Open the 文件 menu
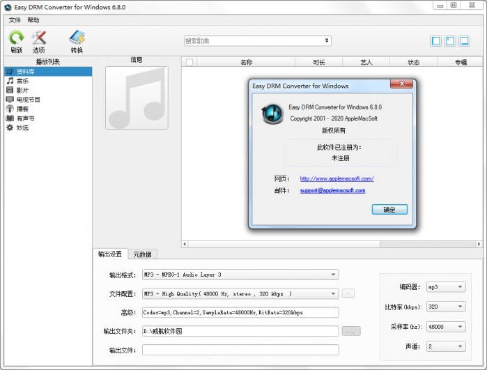The width and height of the screenshot is (487, 370). [15, 20]
